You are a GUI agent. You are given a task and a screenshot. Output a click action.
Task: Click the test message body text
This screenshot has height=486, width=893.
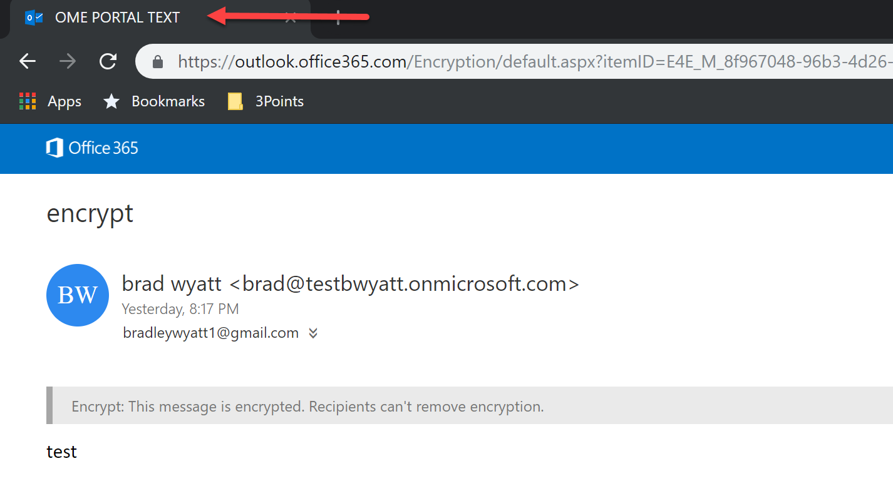[x=62, y=452]
